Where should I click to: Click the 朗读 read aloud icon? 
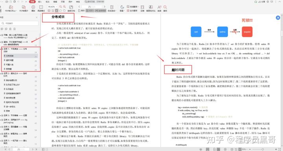(159, 7)
